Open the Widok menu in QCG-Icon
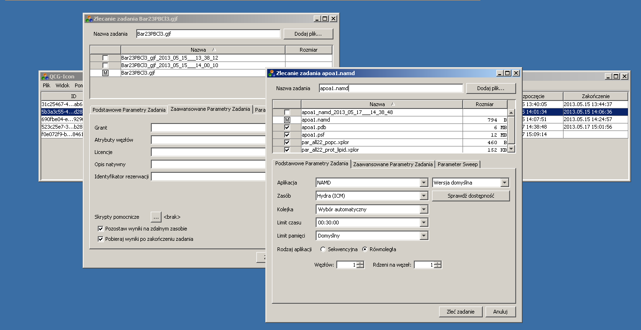This screenshot has height=330, width=641. [x=62, y=85]
